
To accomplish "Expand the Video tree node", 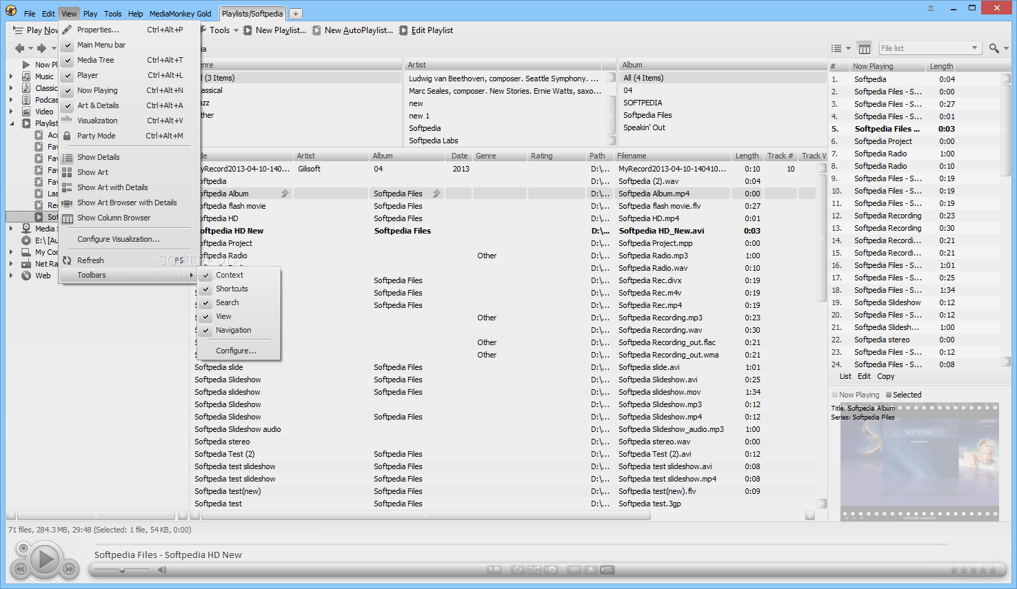I will (11, 112).
